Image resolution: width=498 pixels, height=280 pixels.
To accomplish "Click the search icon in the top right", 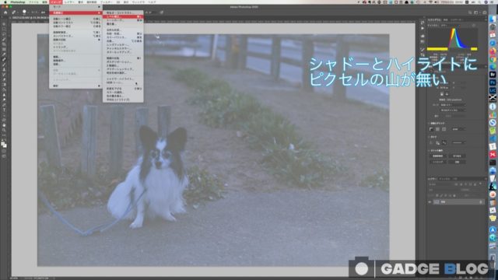I will tap(470, 12).
